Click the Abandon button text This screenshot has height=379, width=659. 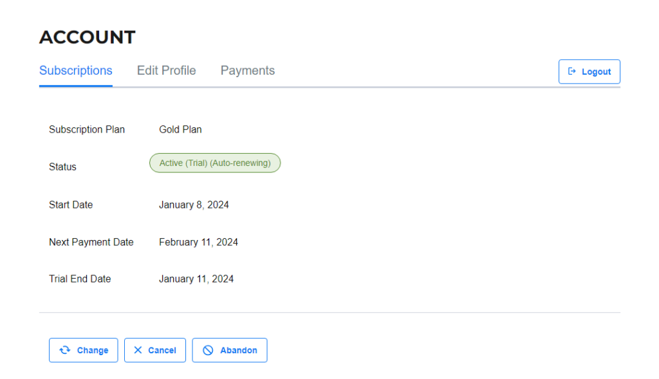pos(239,351)
